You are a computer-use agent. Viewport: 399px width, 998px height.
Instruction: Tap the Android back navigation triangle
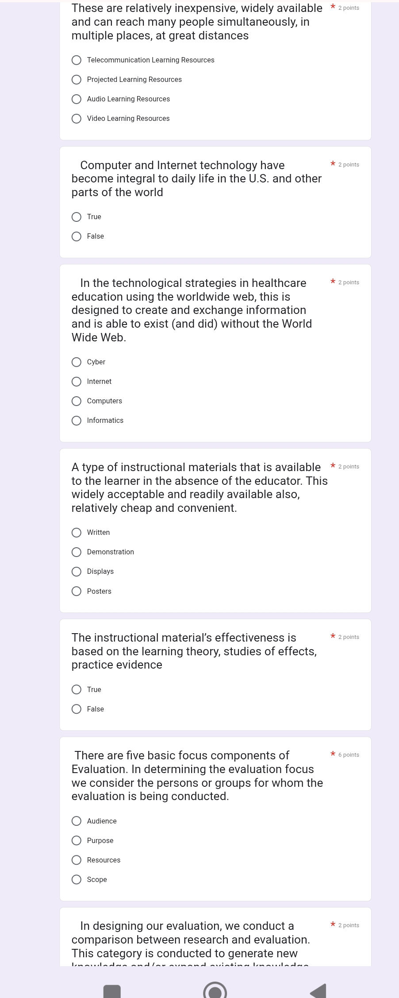(x=318, y=991)
